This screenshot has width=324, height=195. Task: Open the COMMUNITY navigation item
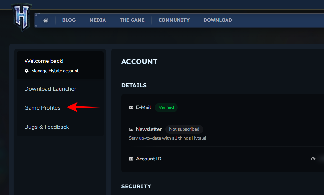click(174, 20)
